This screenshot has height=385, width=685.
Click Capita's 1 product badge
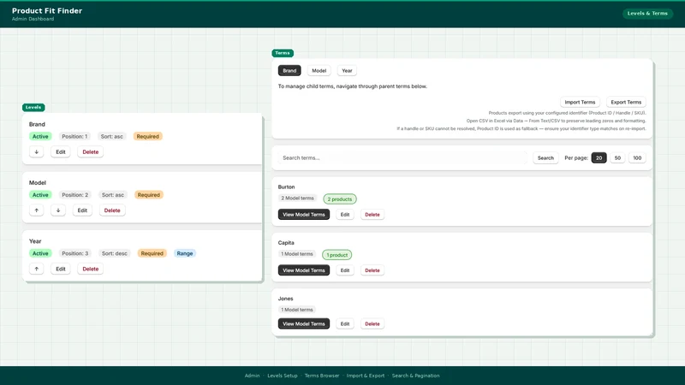337,255
